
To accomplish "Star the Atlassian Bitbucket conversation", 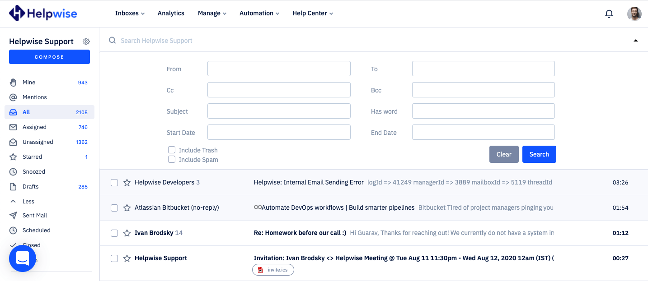I will point(127,208).
